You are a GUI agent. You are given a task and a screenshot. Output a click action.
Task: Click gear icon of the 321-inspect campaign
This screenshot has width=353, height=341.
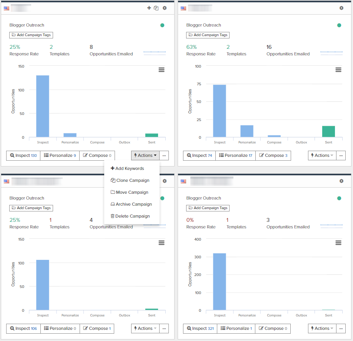coord(341,181)
